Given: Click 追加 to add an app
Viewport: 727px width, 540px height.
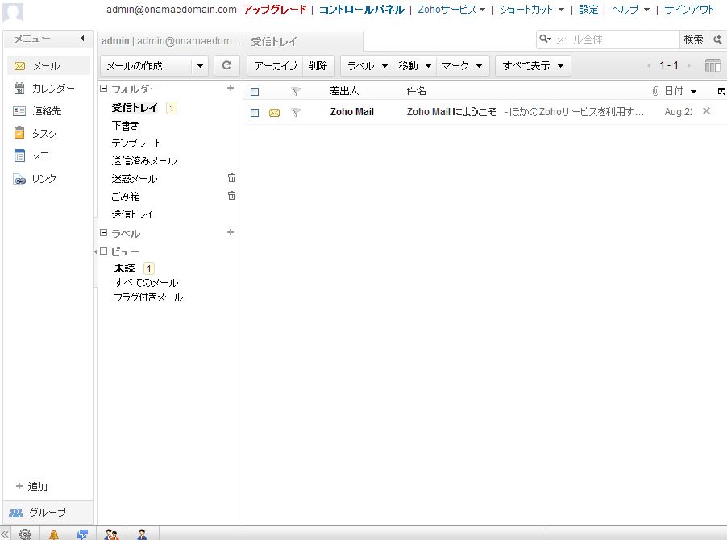Looking at the screenshot, I should point(31,486).
